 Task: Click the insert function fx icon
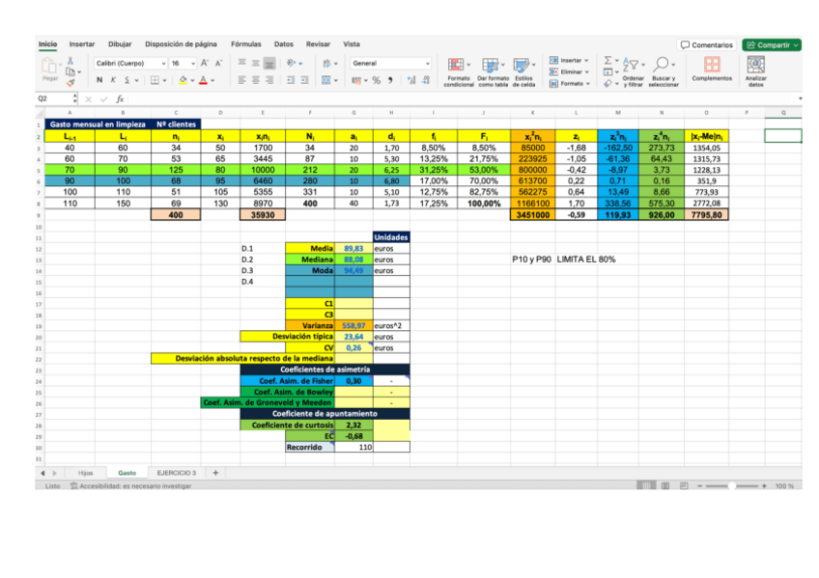[x=120, y=98]
